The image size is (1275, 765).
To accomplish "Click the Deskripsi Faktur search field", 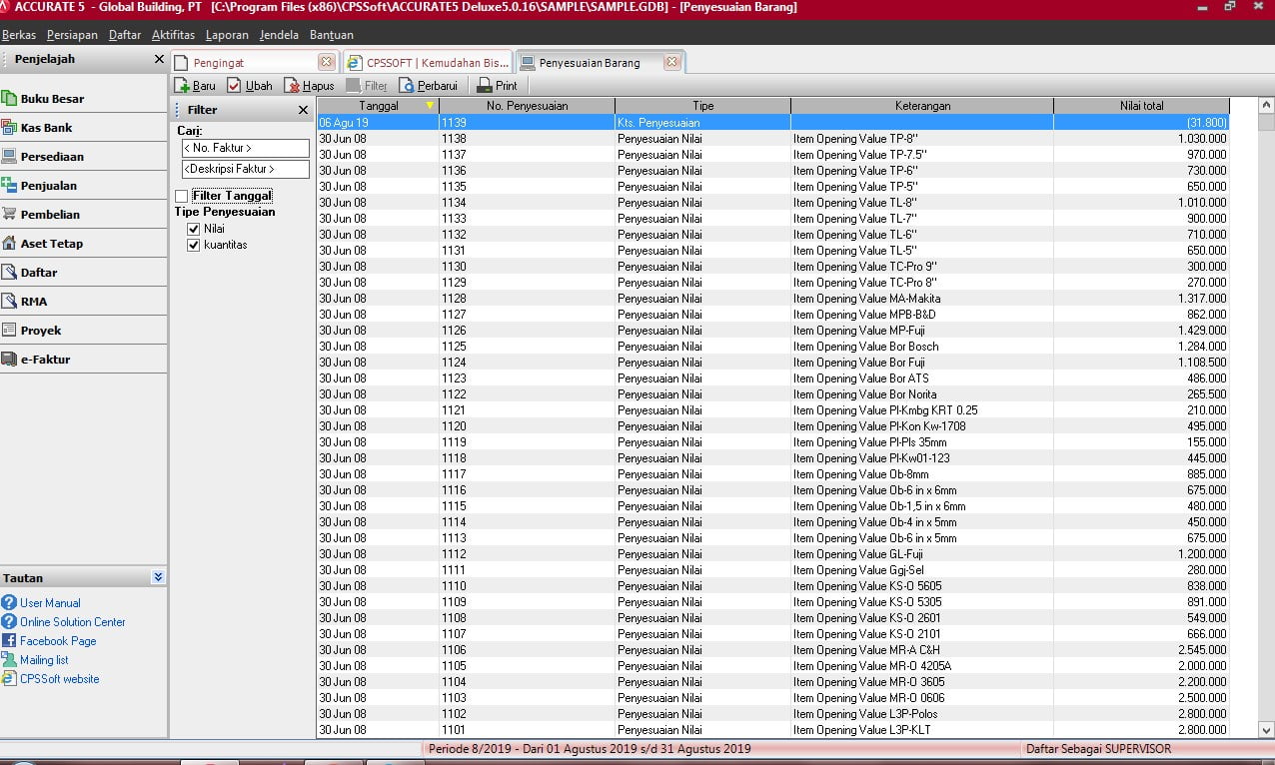I will tap(245, 169).
